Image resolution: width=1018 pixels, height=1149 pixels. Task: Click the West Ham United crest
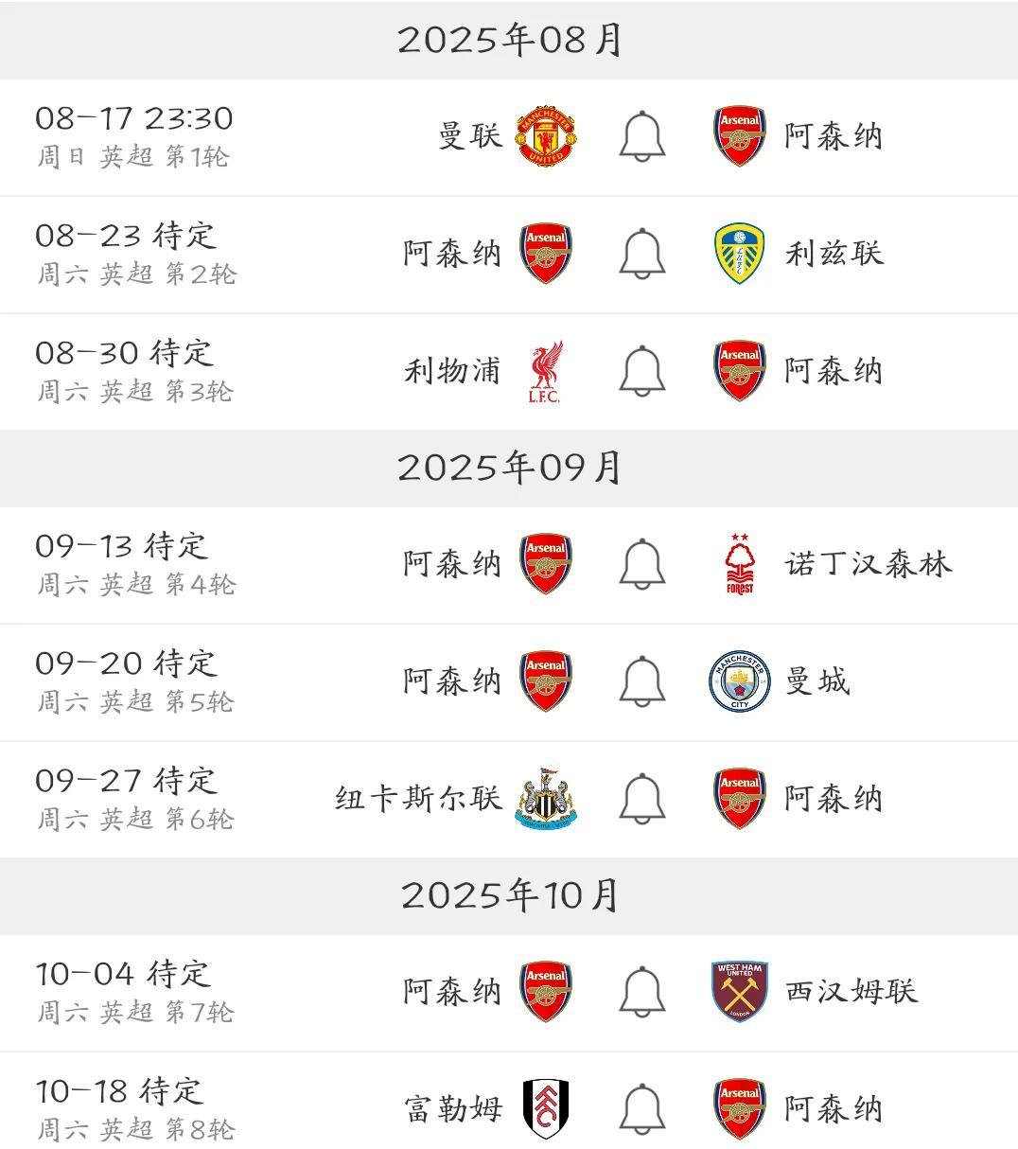click(740, 992)
